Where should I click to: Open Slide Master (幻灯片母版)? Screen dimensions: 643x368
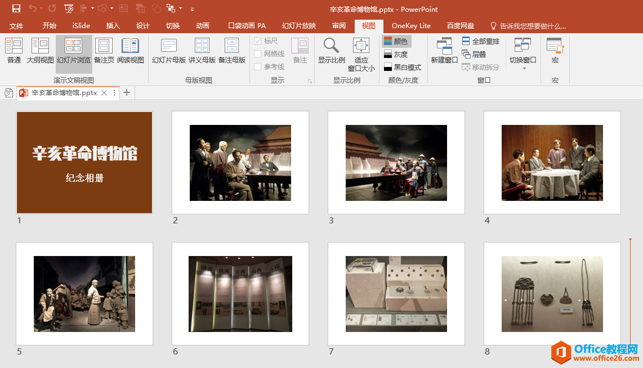tap(168, 51)
